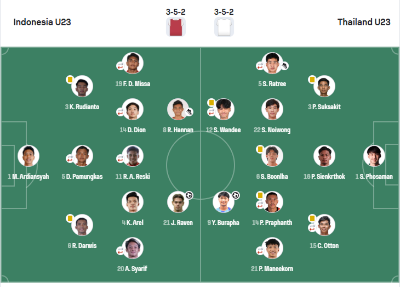Click the boot assist icon next to R. Hannan
Screen dimensions: 400x287
(189, 112)
